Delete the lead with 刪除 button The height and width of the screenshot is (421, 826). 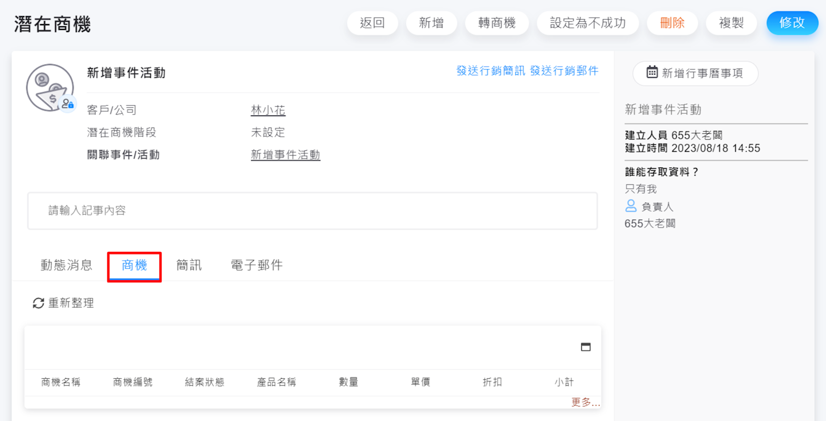pyautogui.click(x=672, y=23)
